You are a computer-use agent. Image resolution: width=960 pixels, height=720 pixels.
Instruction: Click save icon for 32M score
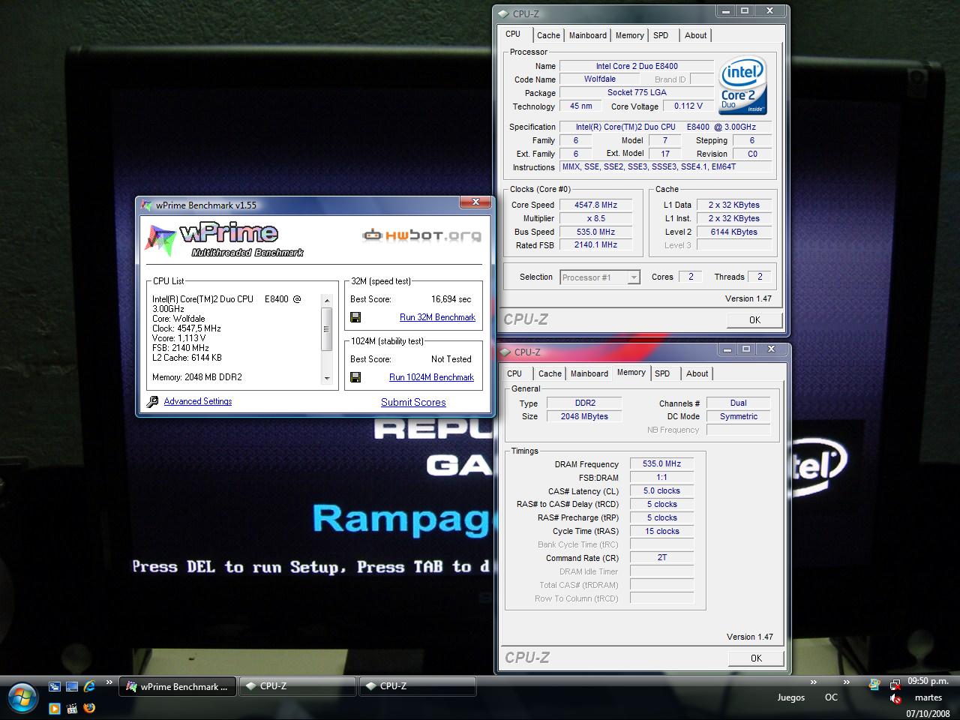coord(355,317)
